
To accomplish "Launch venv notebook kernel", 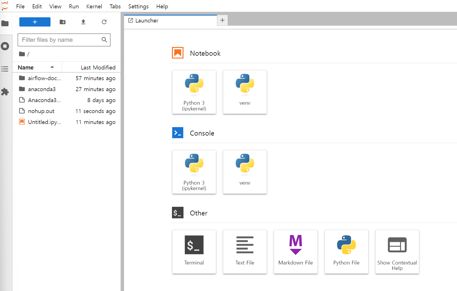I will coord(245,92).
